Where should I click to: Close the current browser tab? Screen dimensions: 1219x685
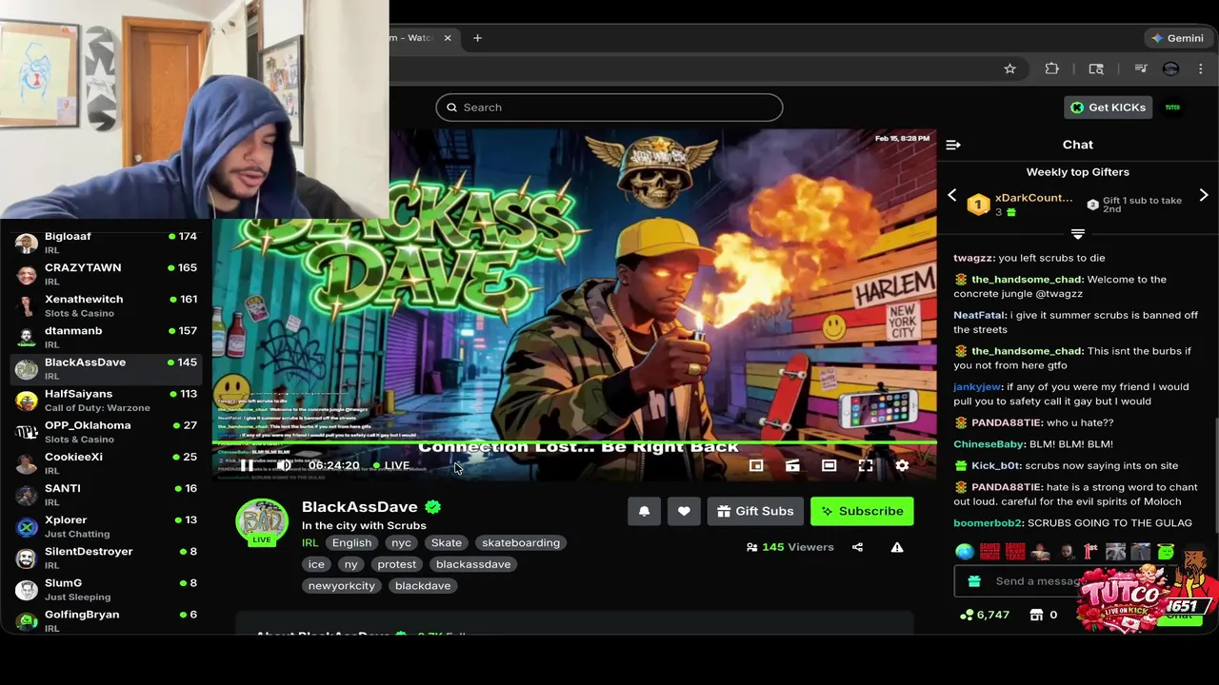(x=448, y=38)
